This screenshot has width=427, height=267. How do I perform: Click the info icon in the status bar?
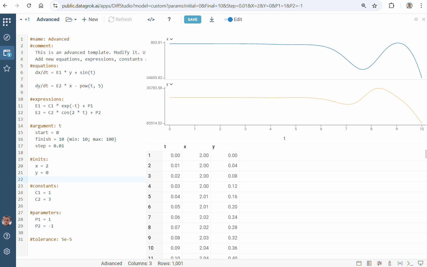tap(390, 263)
